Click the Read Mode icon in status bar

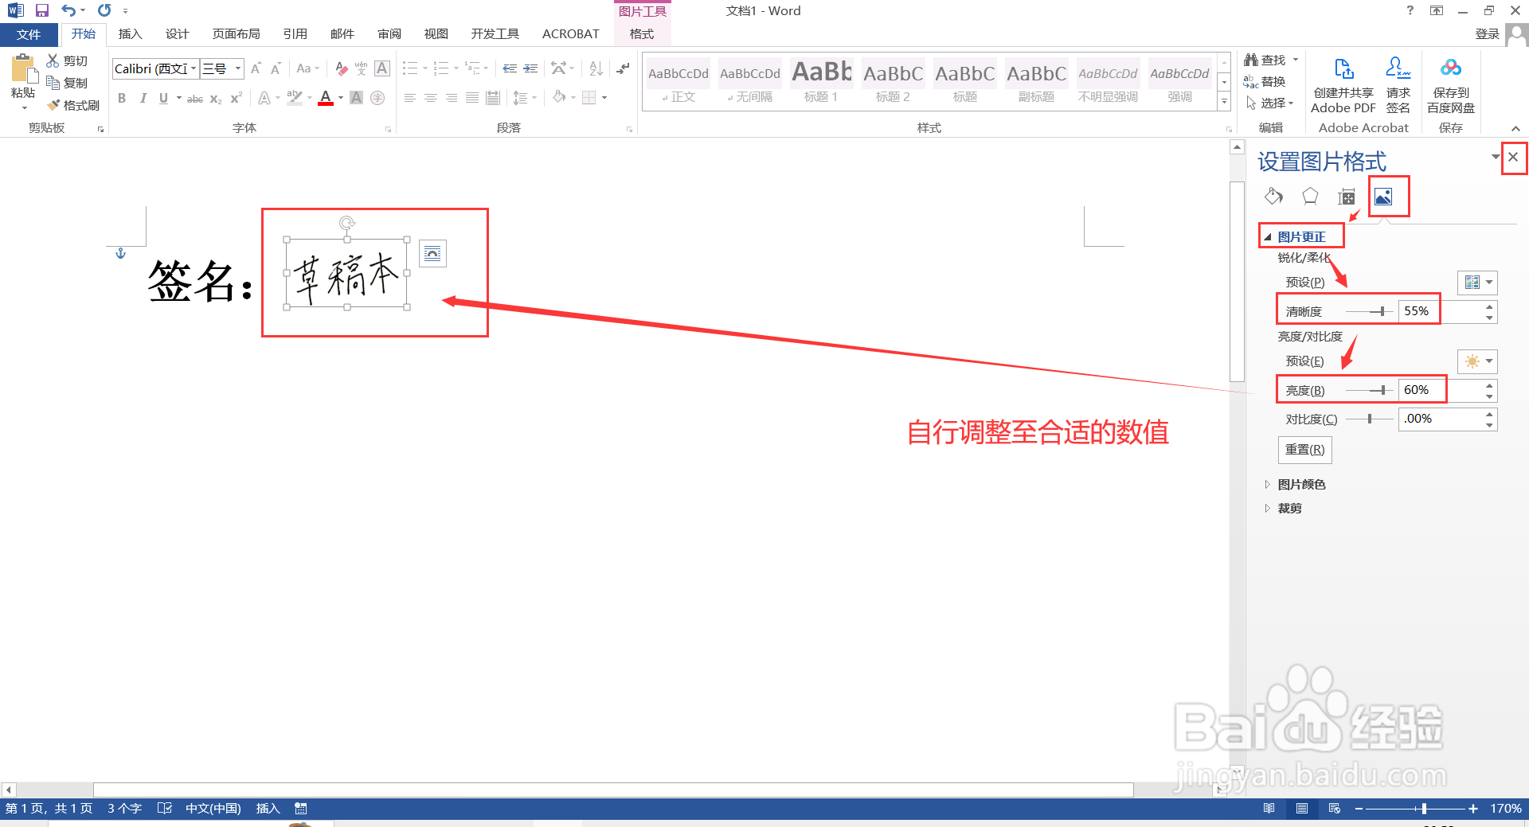1269,808
